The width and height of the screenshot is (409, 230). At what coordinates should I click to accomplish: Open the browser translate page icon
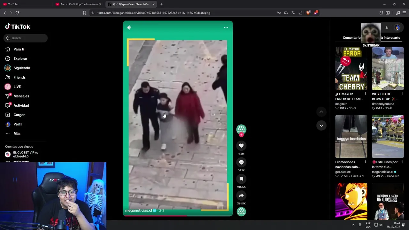click(293, 13)
